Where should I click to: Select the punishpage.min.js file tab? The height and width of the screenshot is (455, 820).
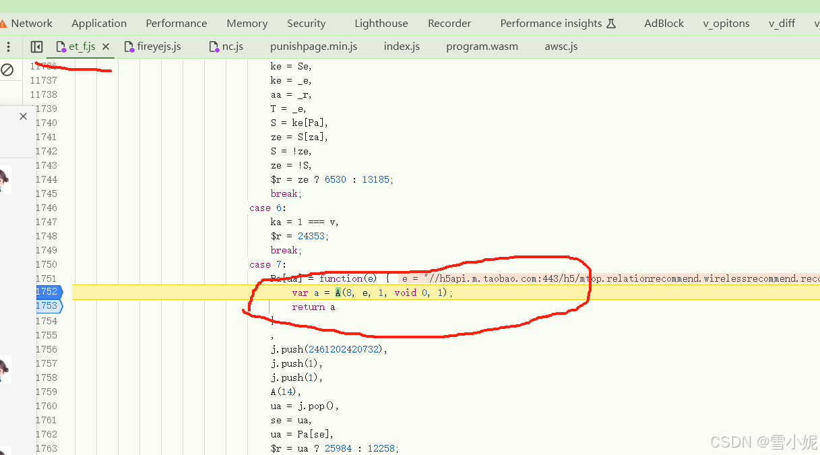[x=313, y=47]
